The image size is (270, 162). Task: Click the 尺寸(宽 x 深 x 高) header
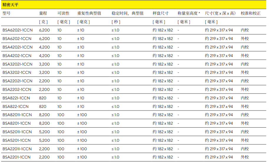pos(220,13)
